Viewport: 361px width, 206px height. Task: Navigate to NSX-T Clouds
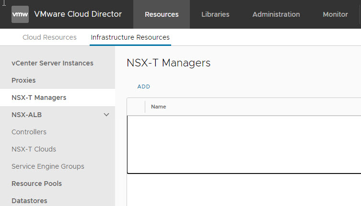(x=34, y=149)
